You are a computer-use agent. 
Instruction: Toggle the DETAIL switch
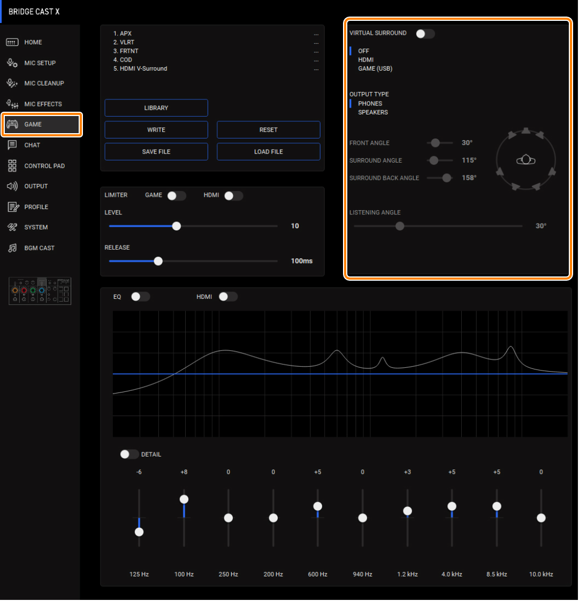point(129,454)
